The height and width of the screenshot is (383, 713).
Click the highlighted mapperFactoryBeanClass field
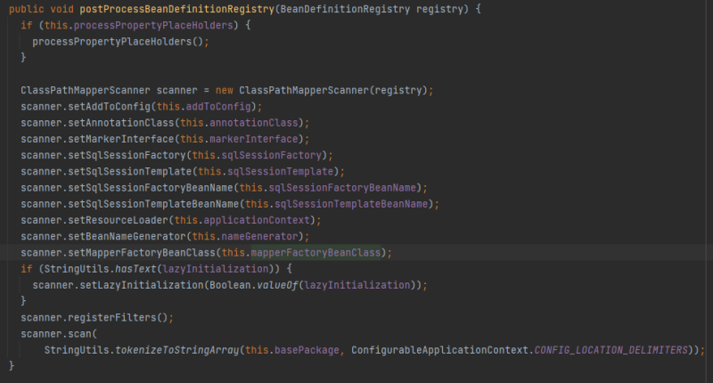point(316,252)
